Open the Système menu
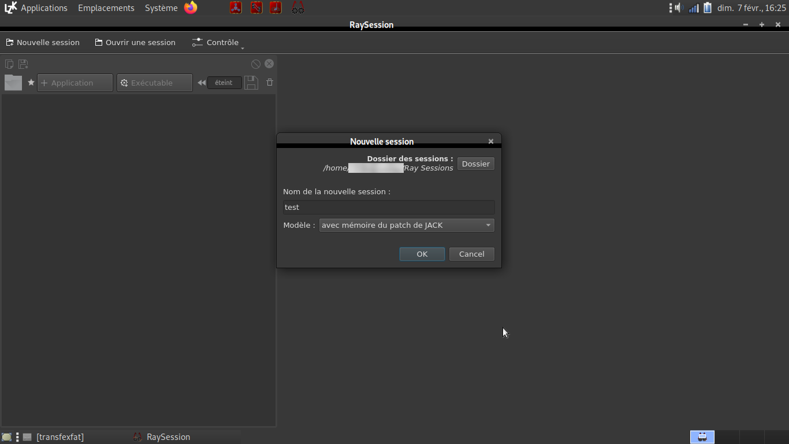 [161, 8]
